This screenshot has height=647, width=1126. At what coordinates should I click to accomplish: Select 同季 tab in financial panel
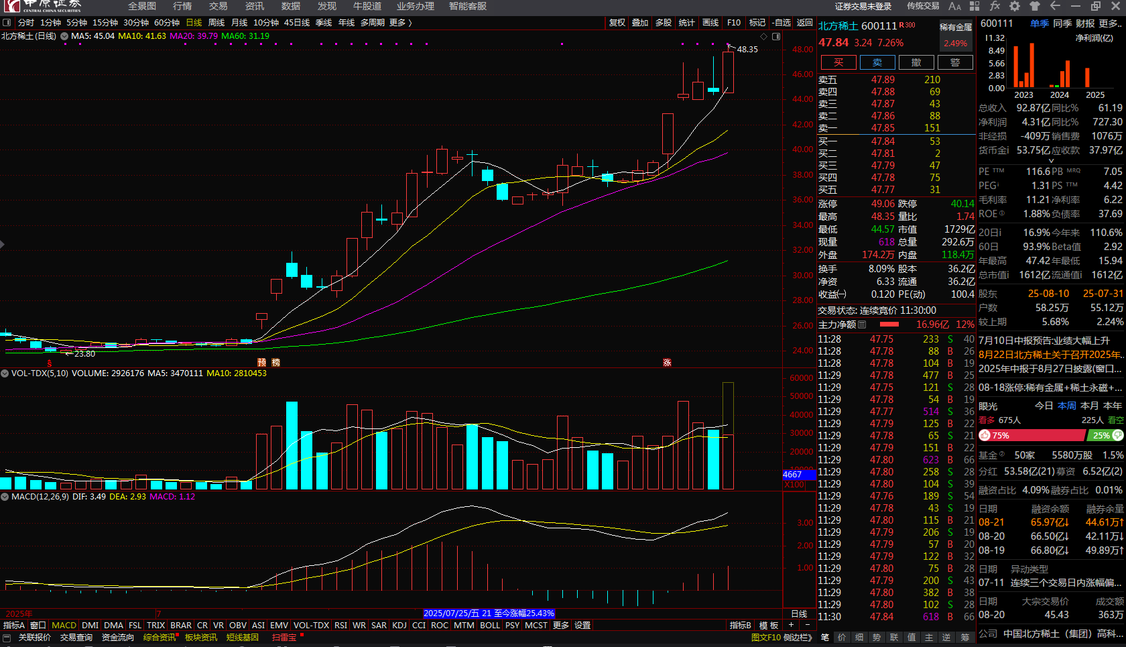point(1062,23)
